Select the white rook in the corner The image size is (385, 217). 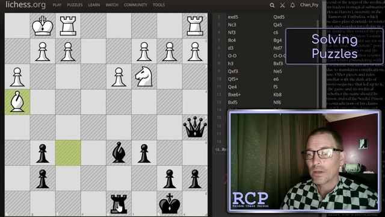[195, 25]
